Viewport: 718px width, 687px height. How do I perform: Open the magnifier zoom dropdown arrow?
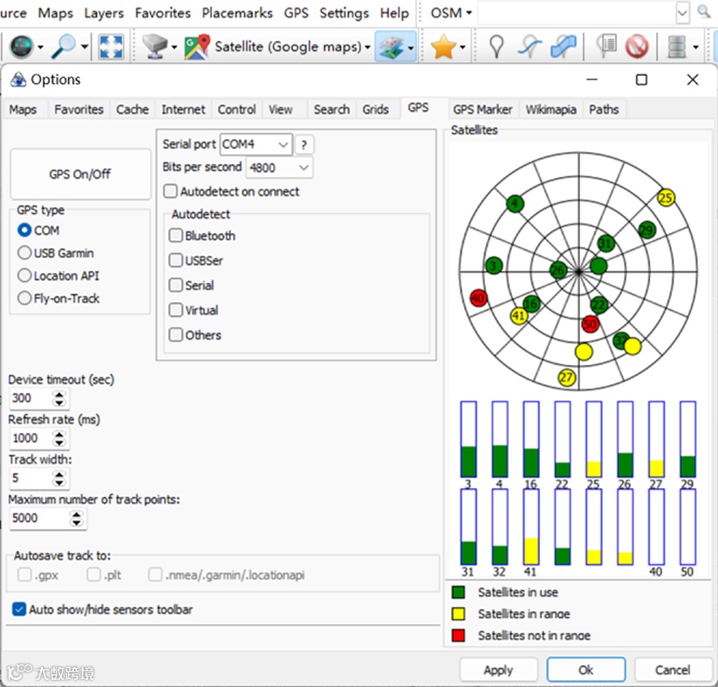tap(85, 47)
